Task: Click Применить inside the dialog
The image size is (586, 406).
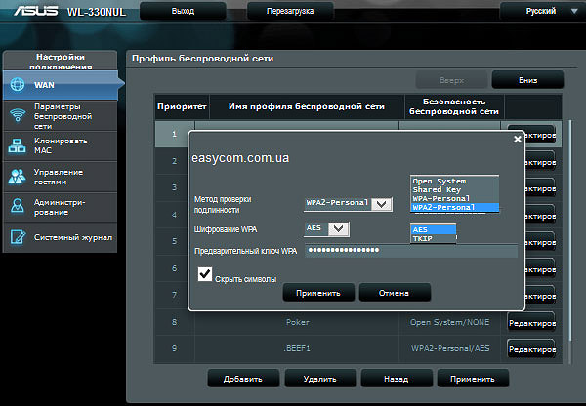Action: pos(318,293)
